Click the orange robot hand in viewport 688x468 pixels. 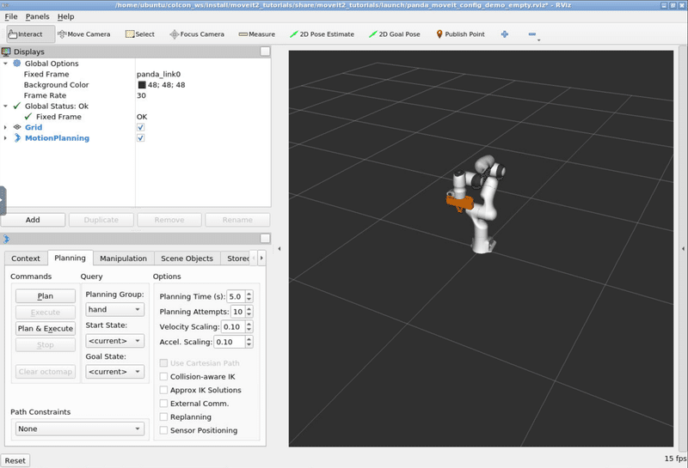[x=459, y=203]
